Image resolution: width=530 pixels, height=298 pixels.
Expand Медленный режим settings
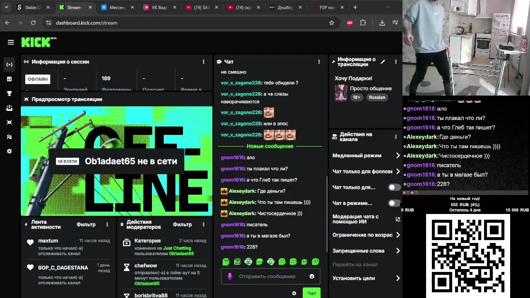(366, 156)
